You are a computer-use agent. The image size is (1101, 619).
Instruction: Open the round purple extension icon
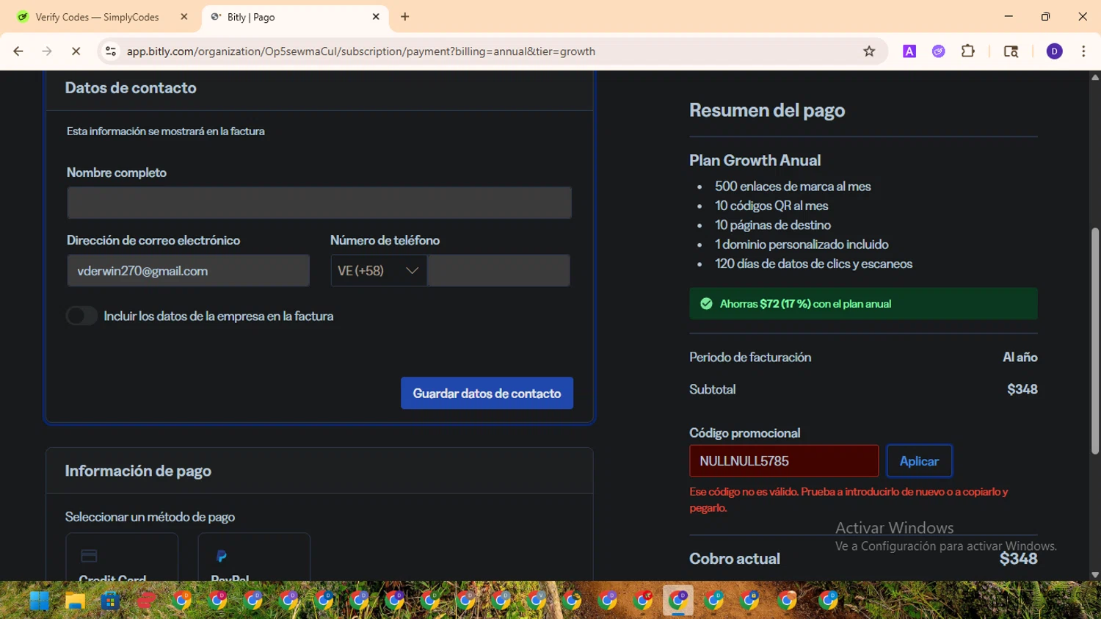[939, 51]
